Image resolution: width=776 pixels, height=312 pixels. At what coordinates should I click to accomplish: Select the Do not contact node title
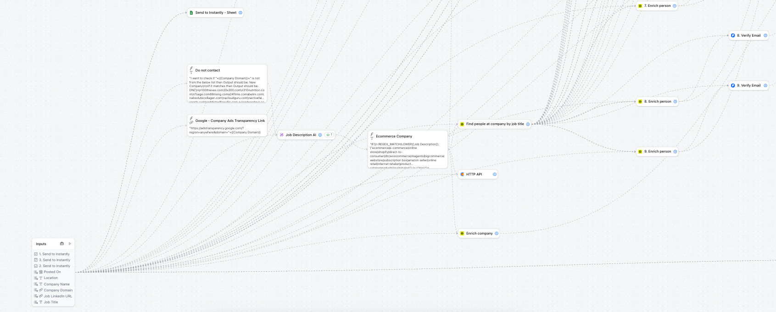click(207, 71)
